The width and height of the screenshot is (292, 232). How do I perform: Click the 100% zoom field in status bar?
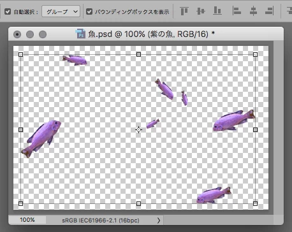pos(27,220)
